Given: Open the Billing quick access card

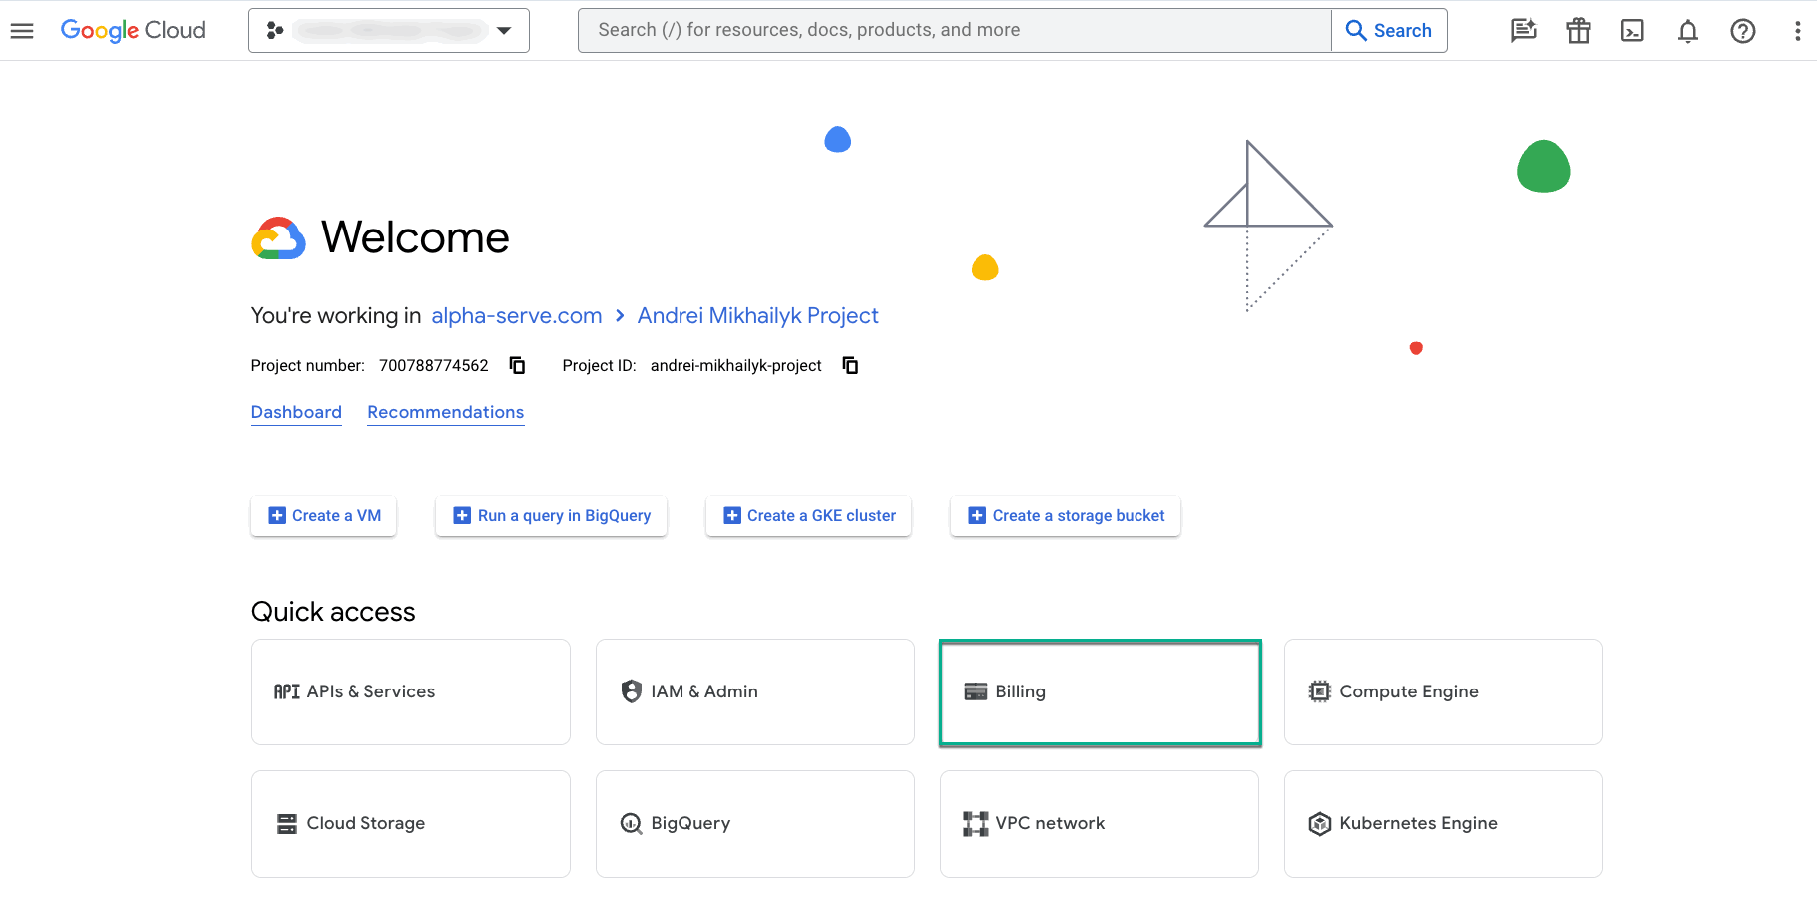Looking at the screenshot, I should coord(1100,691).
